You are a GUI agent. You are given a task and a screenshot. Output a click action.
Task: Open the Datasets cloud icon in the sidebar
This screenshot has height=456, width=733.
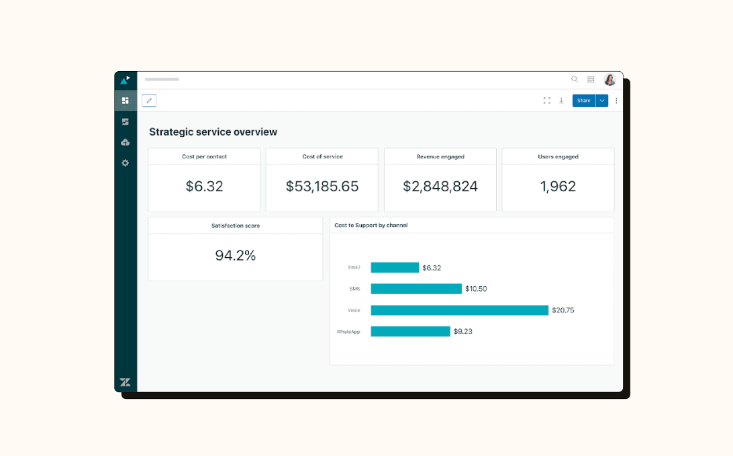pyautogui.click(x=125, y=142)
